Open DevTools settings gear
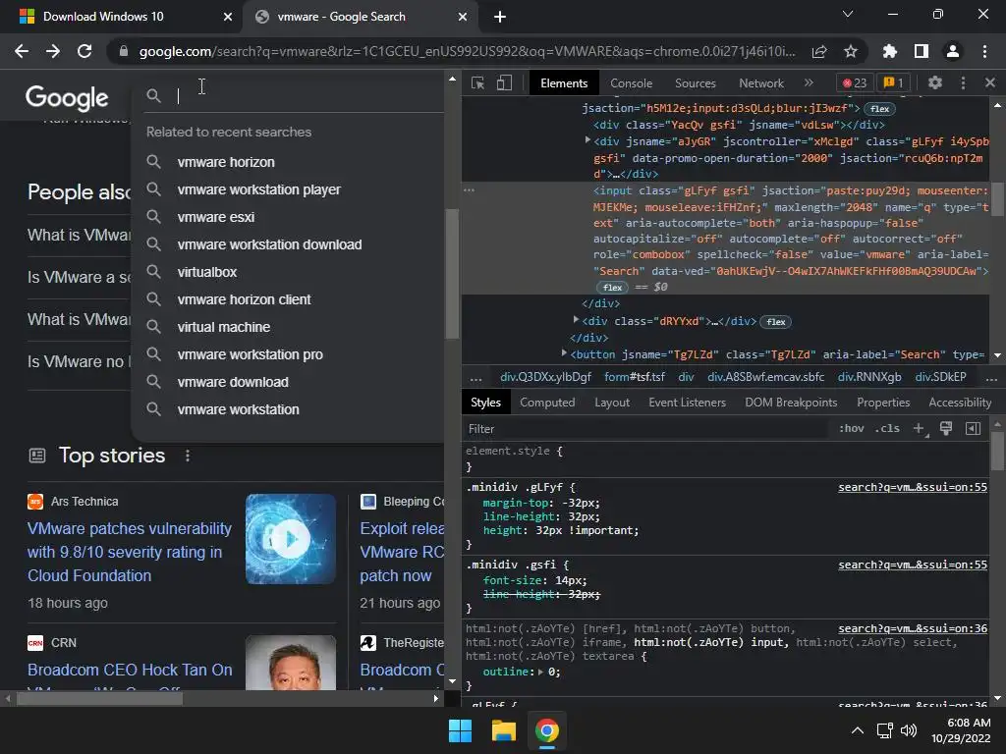This screenshot has width=1006, height=754. click(935, 82)
